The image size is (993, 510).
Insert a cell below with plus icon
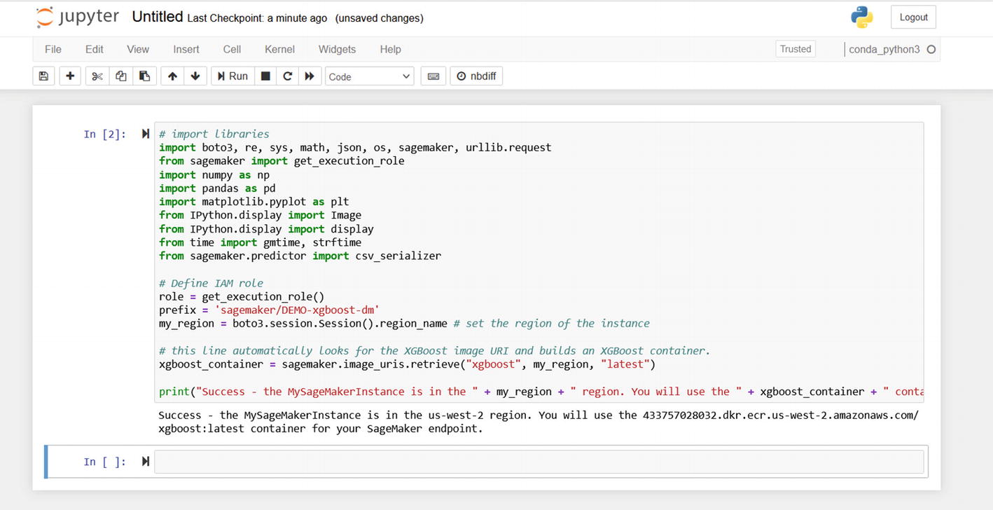70,76
